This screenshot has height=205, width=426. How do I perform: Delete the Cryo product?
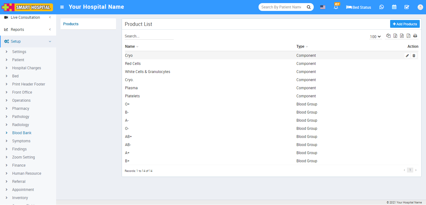pyautogui.click(x=414, y=56)
